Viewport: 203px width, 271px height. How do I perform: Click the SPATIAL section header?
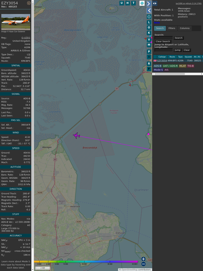[16, 66]
